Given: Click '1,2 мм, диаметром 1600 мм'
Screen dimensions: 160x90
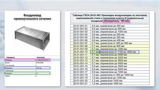Looking at the screenshot, I should coord(107,83).
